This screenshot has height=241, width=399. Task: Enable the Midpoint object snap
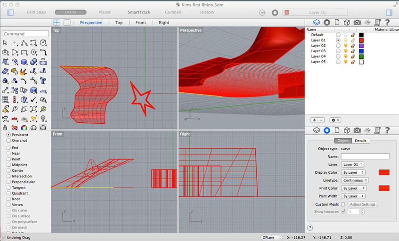8,165
